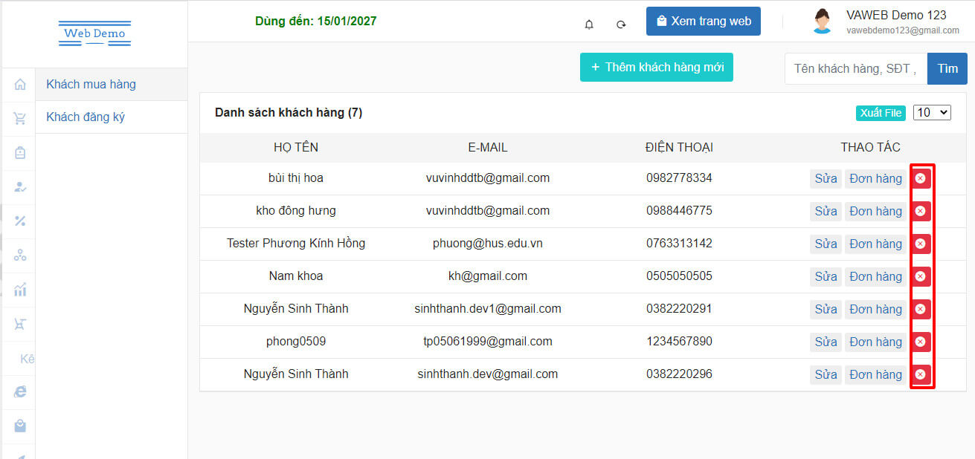
Task: Select Khách mua hàng menu item
Action: [91, 85]
